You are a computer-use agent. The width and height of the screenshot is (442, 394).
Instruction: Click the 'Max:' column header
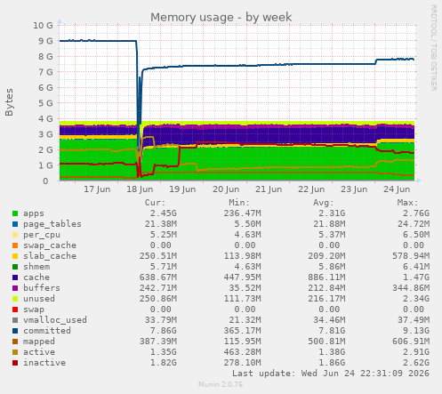pyautogui.click(x=407, y=203)
